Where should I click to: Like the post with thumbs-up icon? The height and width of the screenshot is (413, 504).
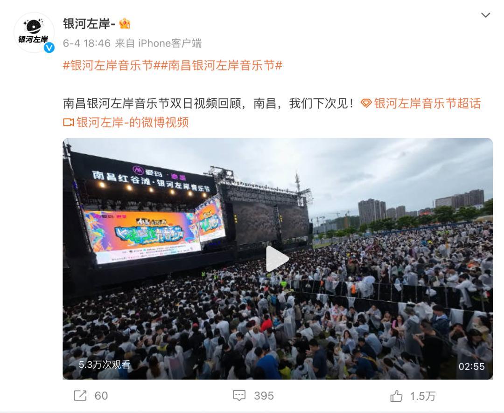coord(396,396)
